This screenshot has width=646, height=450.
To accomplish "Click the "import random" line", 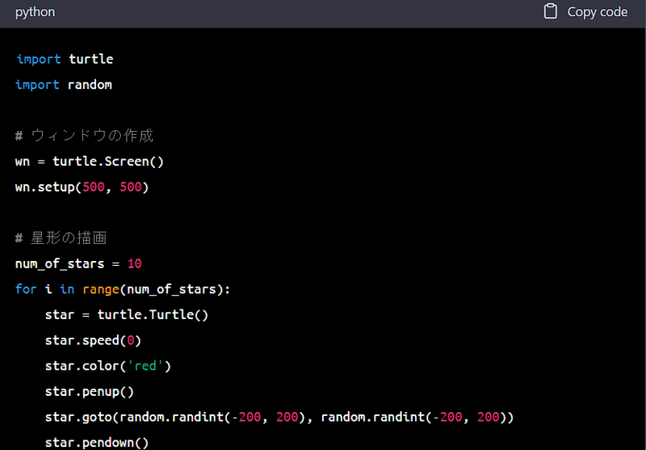I will 64,85.
